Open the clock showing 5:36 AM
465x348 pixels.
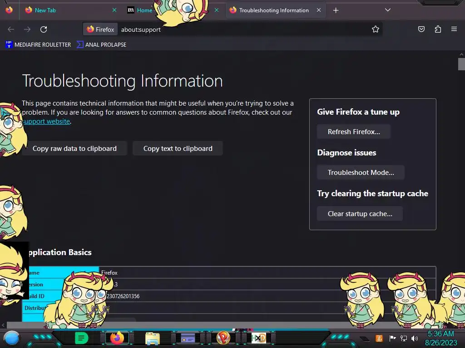(x=441, y=338)
